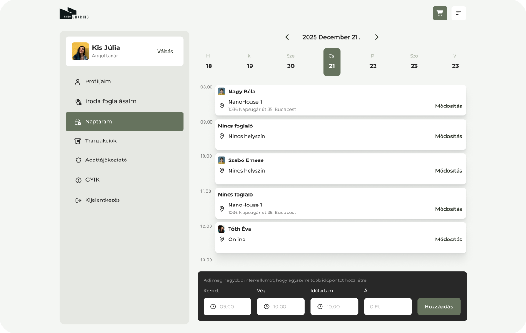Click Tóth Éva avatar
Screen dimensions: 526x333
222,229
